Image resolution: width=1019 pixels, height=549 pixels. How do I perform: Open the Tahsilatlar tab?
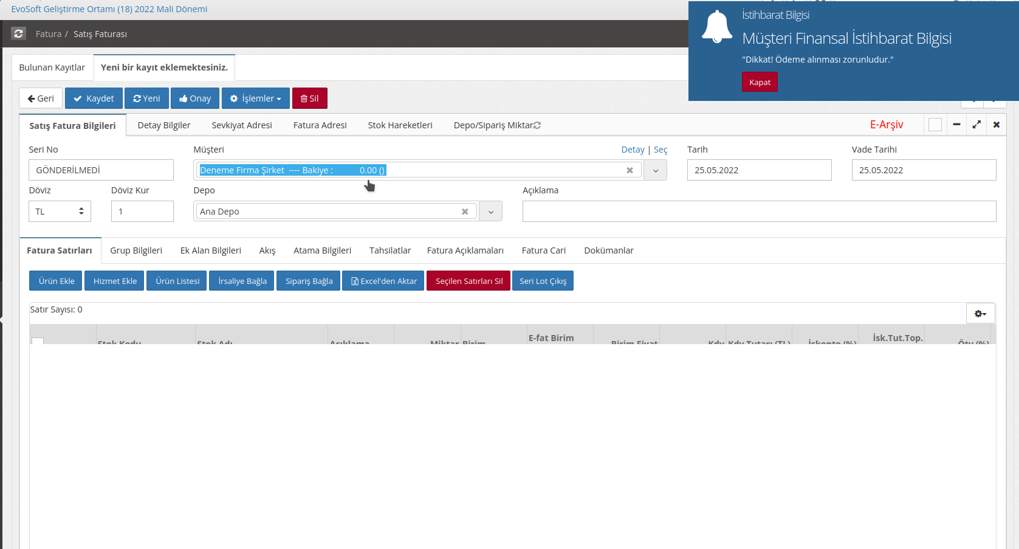(390, 250)
